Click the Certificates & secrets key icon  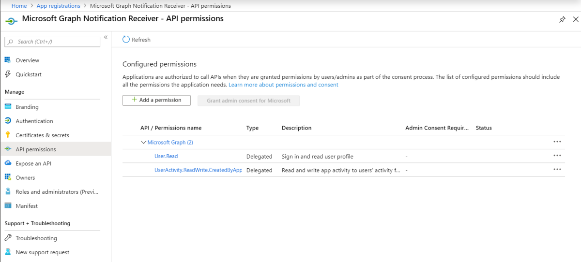pos(8,135)
